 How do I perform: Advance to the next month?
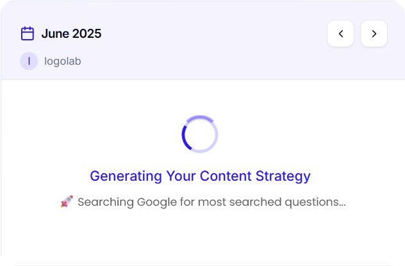(x=374, y=33)
